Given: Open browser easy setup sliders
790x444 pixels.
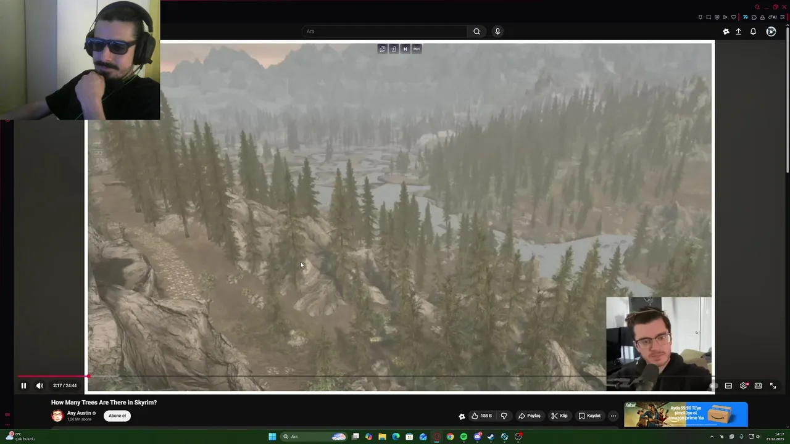Looking at the screenshot, I should 783,17.
